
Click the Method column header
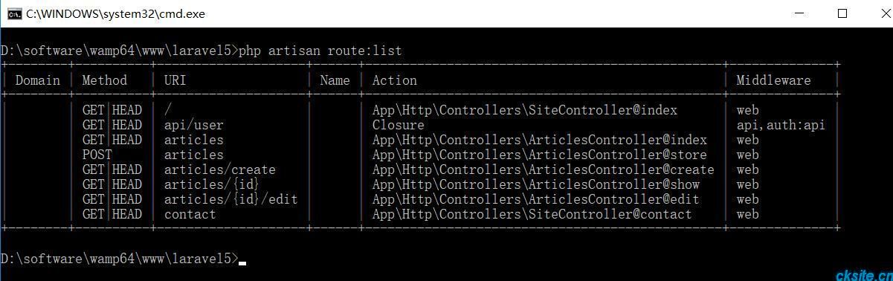coord(105,80)
